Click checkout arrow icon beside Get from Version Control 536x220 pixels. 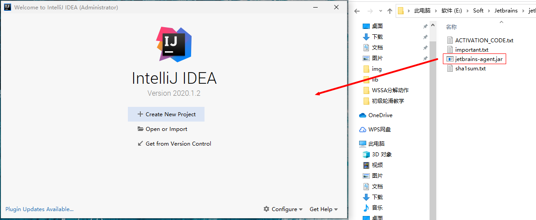coord(140,143)
